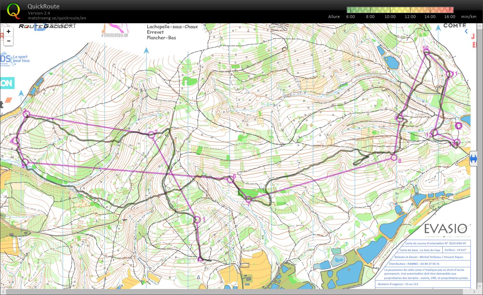Click the vertical scrollbar up arrow
The width and height of the screenshot is (483, 295).
pos(480,26)
